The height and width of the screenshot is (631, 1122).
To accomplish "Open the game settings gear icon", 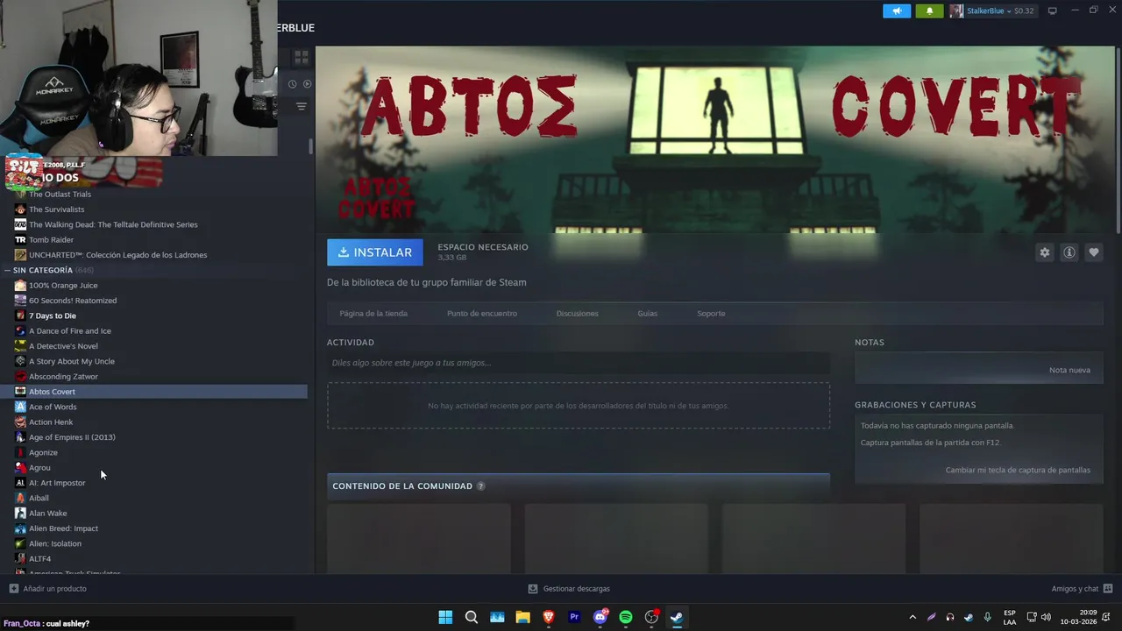I will 1045,252.
